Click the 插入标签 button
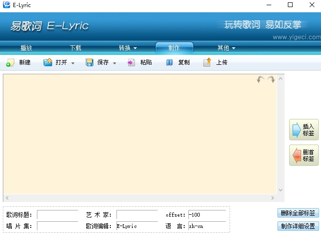Viewport: 321px width, 236px height. 304,130
